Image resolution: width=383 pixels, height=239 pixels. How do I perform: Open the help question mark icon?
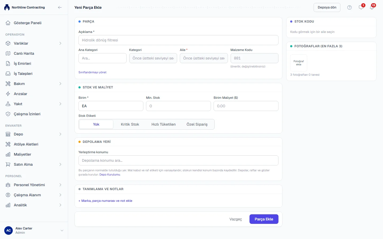pos(349,7)
